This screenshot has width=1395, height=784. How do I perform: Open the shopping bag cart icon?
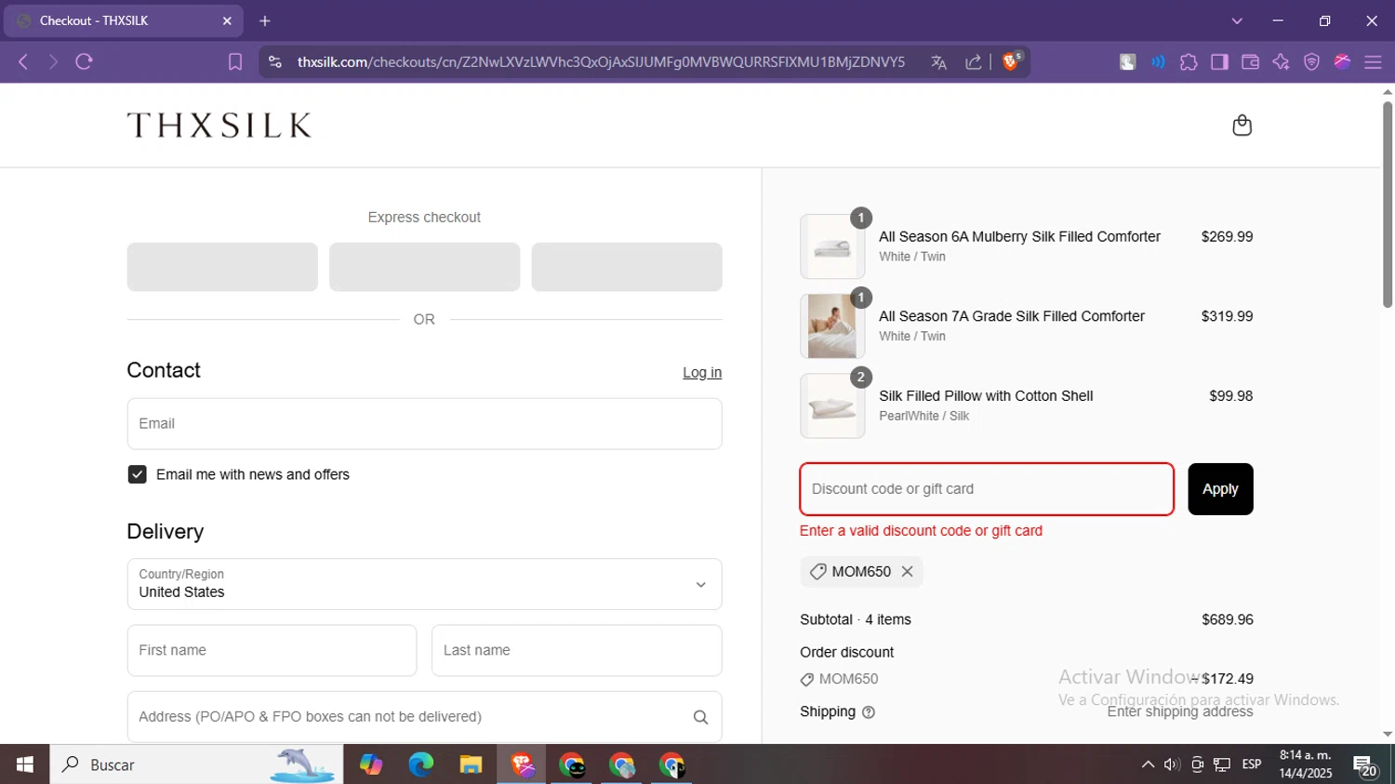tap(1242, 126)
